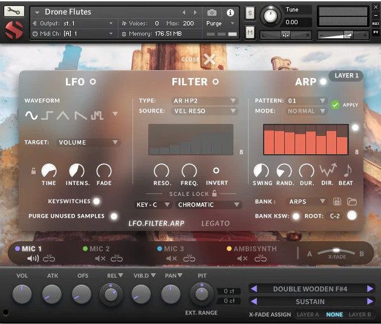
Task: Toggle Purge Unused Samples
Action: pos(114,216)
